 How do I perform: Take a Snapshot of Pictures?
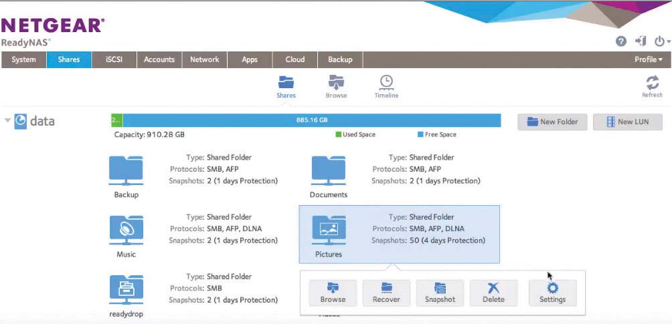click(440, 293)
